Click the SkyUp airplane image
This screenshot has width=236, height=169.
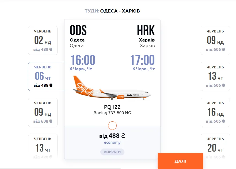tap(112, 88)
